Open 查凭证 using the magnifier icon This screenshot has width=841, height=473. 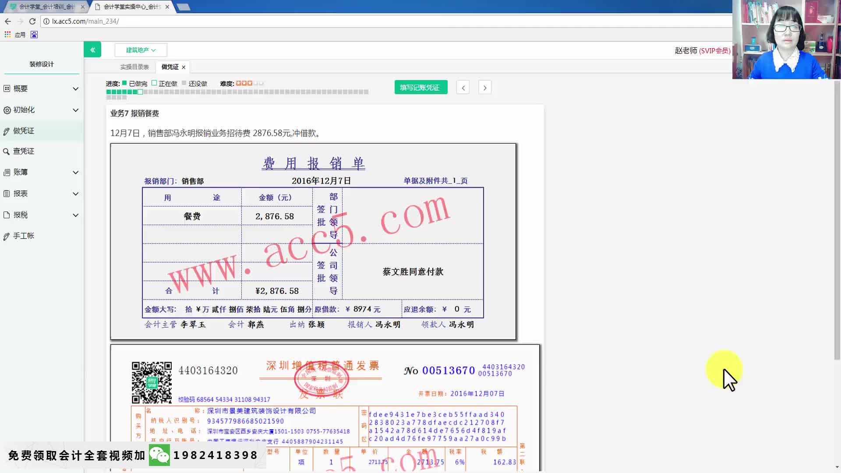pos(7,151)
